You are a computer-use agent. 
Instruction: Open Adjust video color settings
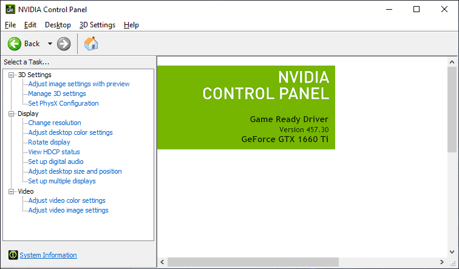[67, 200]
